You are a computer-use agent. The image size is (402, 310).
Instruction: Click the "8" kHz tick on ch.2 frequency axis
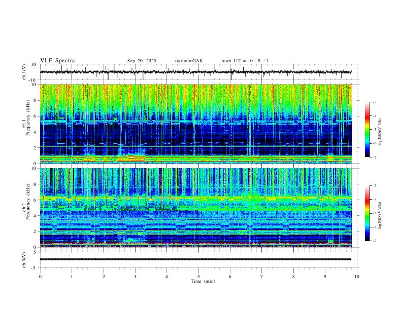pos(36,184)
